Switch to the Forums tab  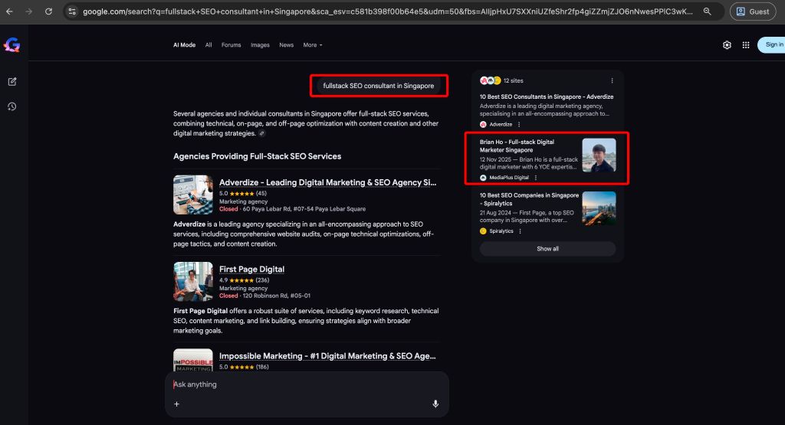pos(231,45)
